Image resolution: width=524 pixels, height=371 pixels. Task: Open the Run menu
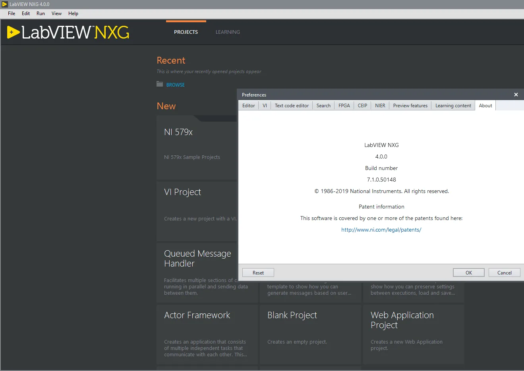click(41, 14)
